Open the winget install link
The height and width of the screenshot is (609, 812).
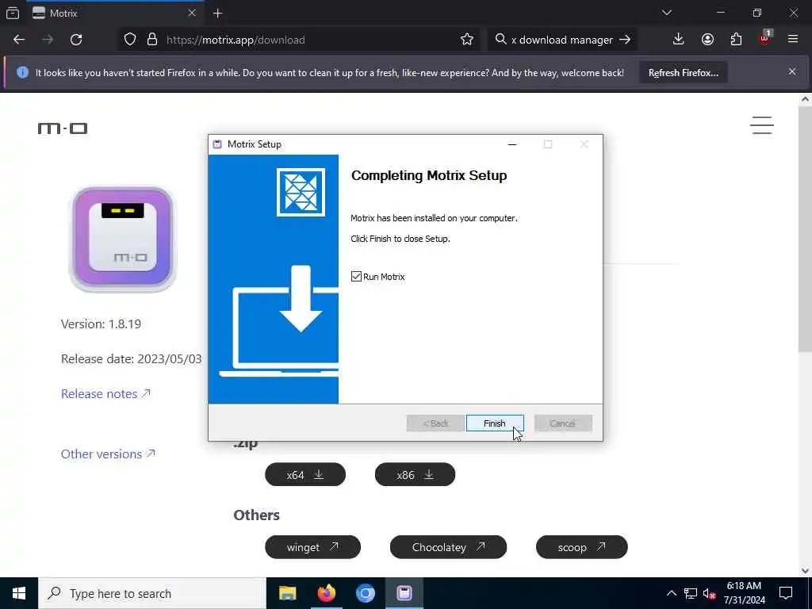click(312, 547)
